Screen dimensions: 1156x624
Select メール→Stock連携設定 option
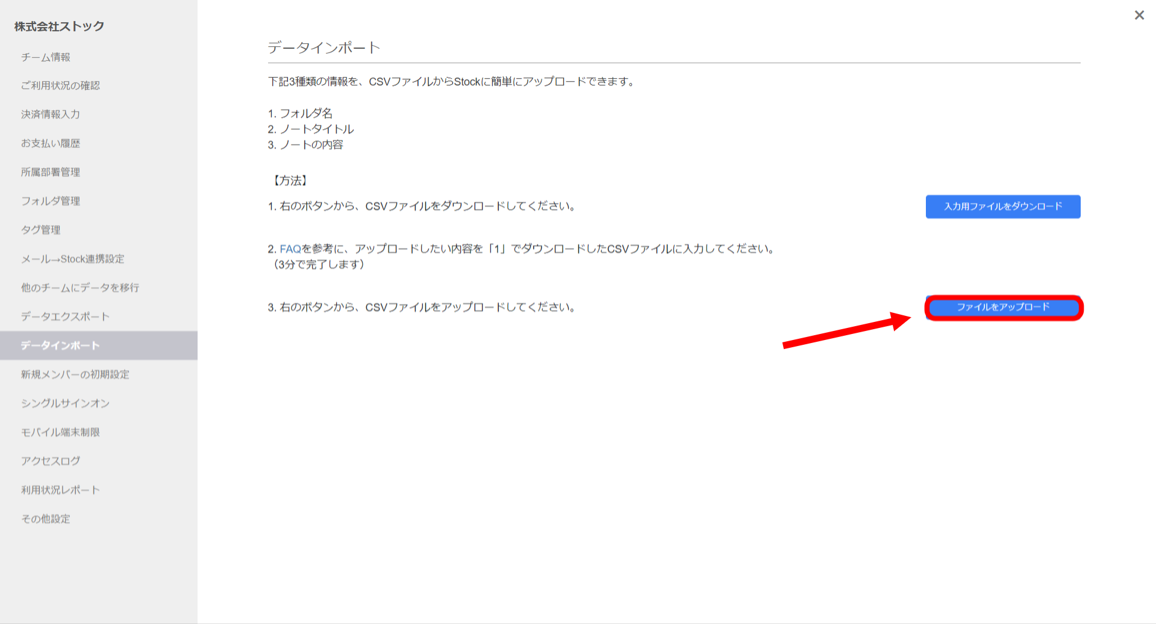(x=72, y=258)
